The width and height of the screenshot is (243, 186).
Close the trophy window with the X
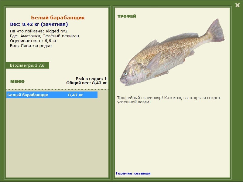coord(237,5)
